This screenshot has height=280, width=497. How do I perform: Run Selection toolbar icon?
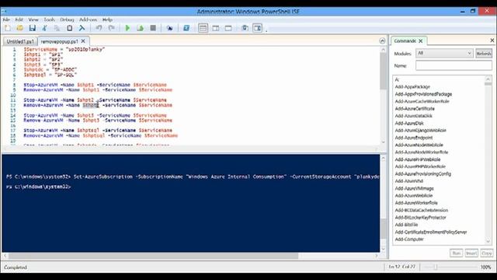(x=140, y=28)
